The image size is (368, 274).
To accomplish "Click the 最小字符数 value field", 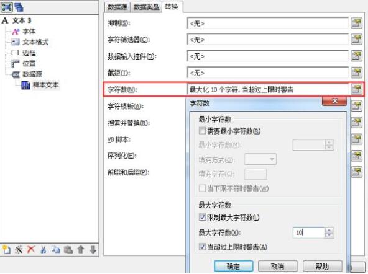I will tap(309, 145).
